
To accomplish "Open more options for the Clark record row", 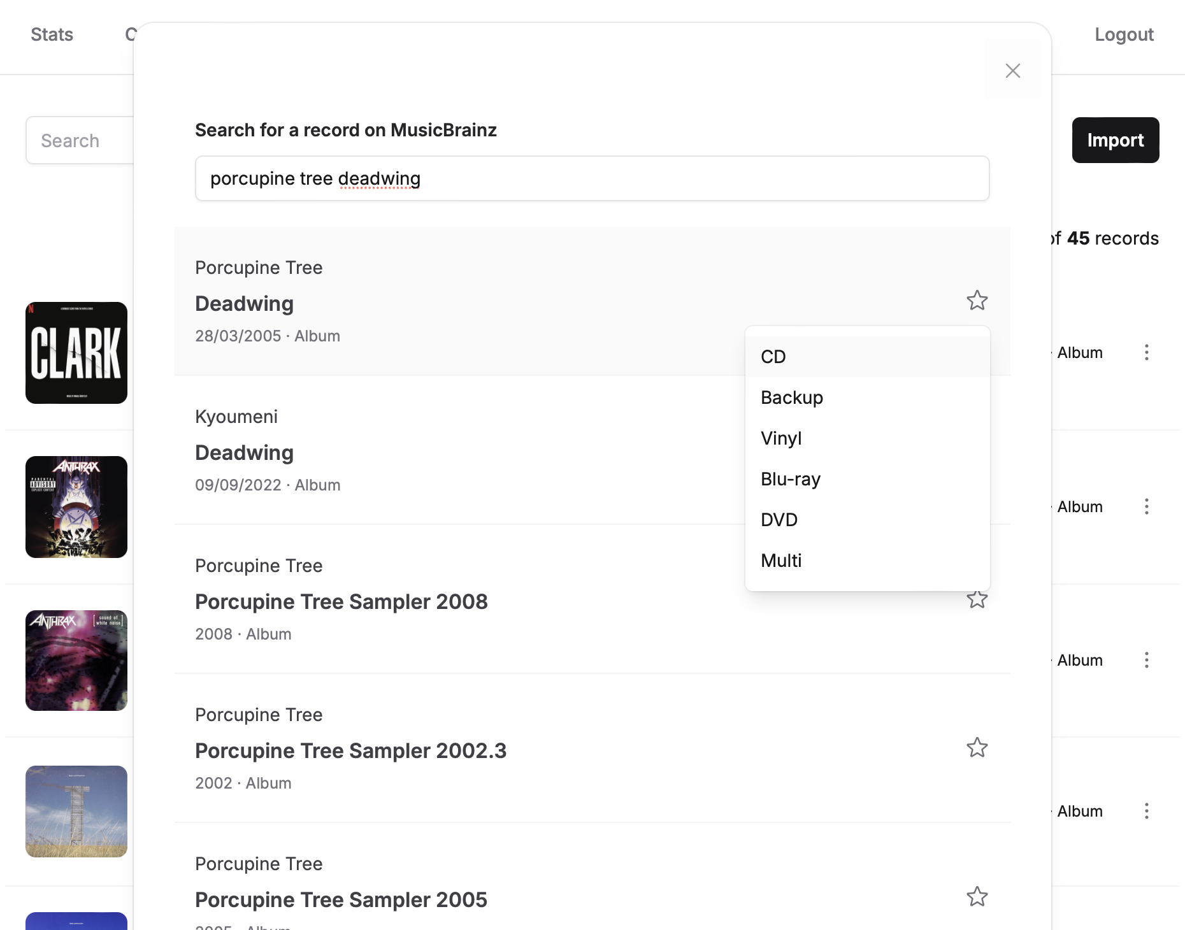I will coord(1146,352).
